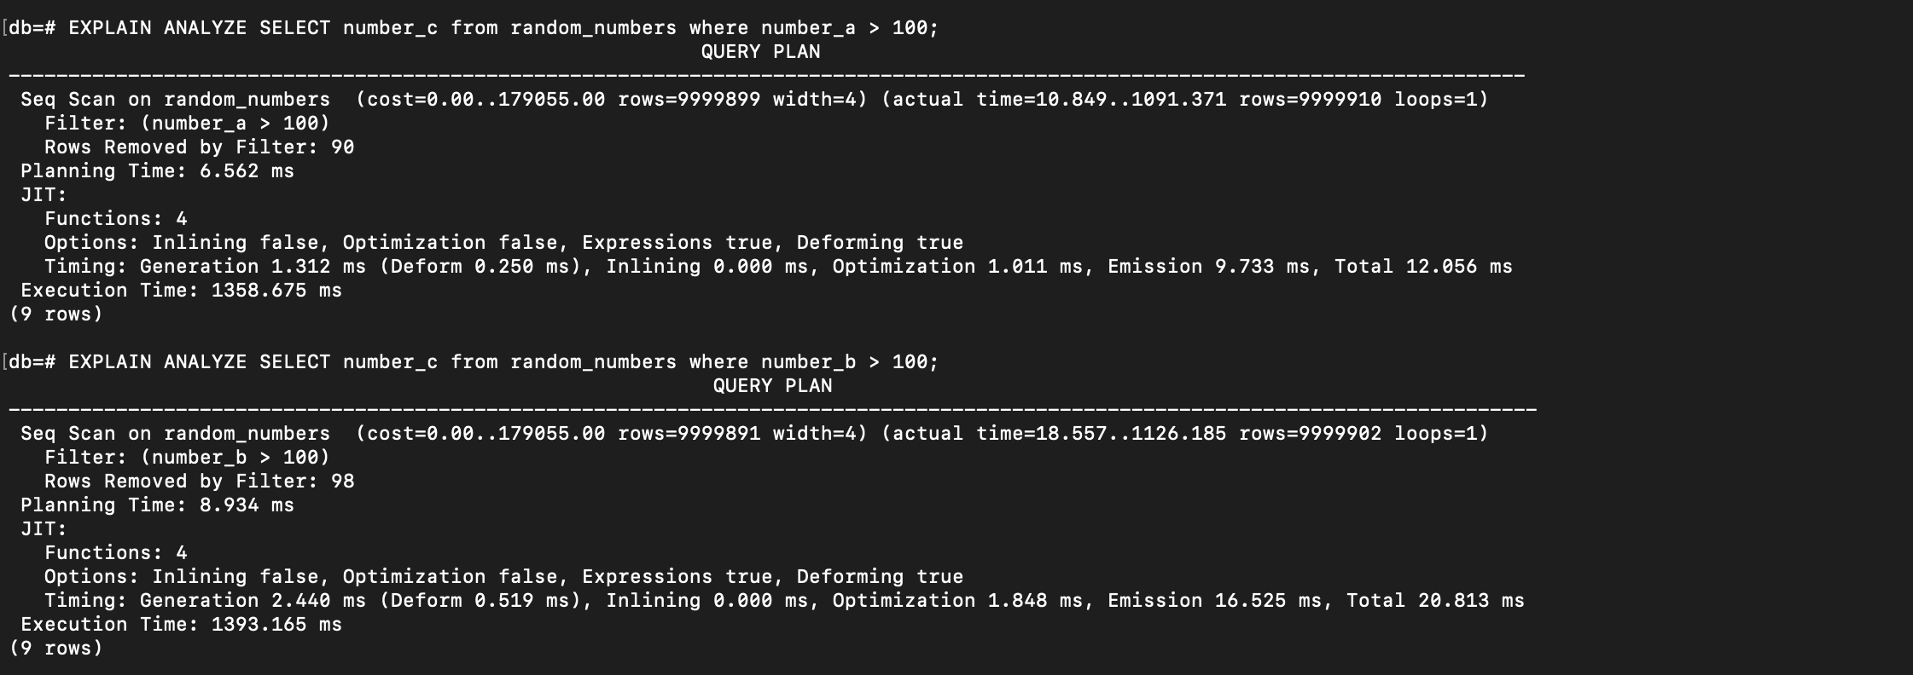Click the first JIT: label
The width and height of the screenshot is (1913, 675).
[x=44, y=195]
